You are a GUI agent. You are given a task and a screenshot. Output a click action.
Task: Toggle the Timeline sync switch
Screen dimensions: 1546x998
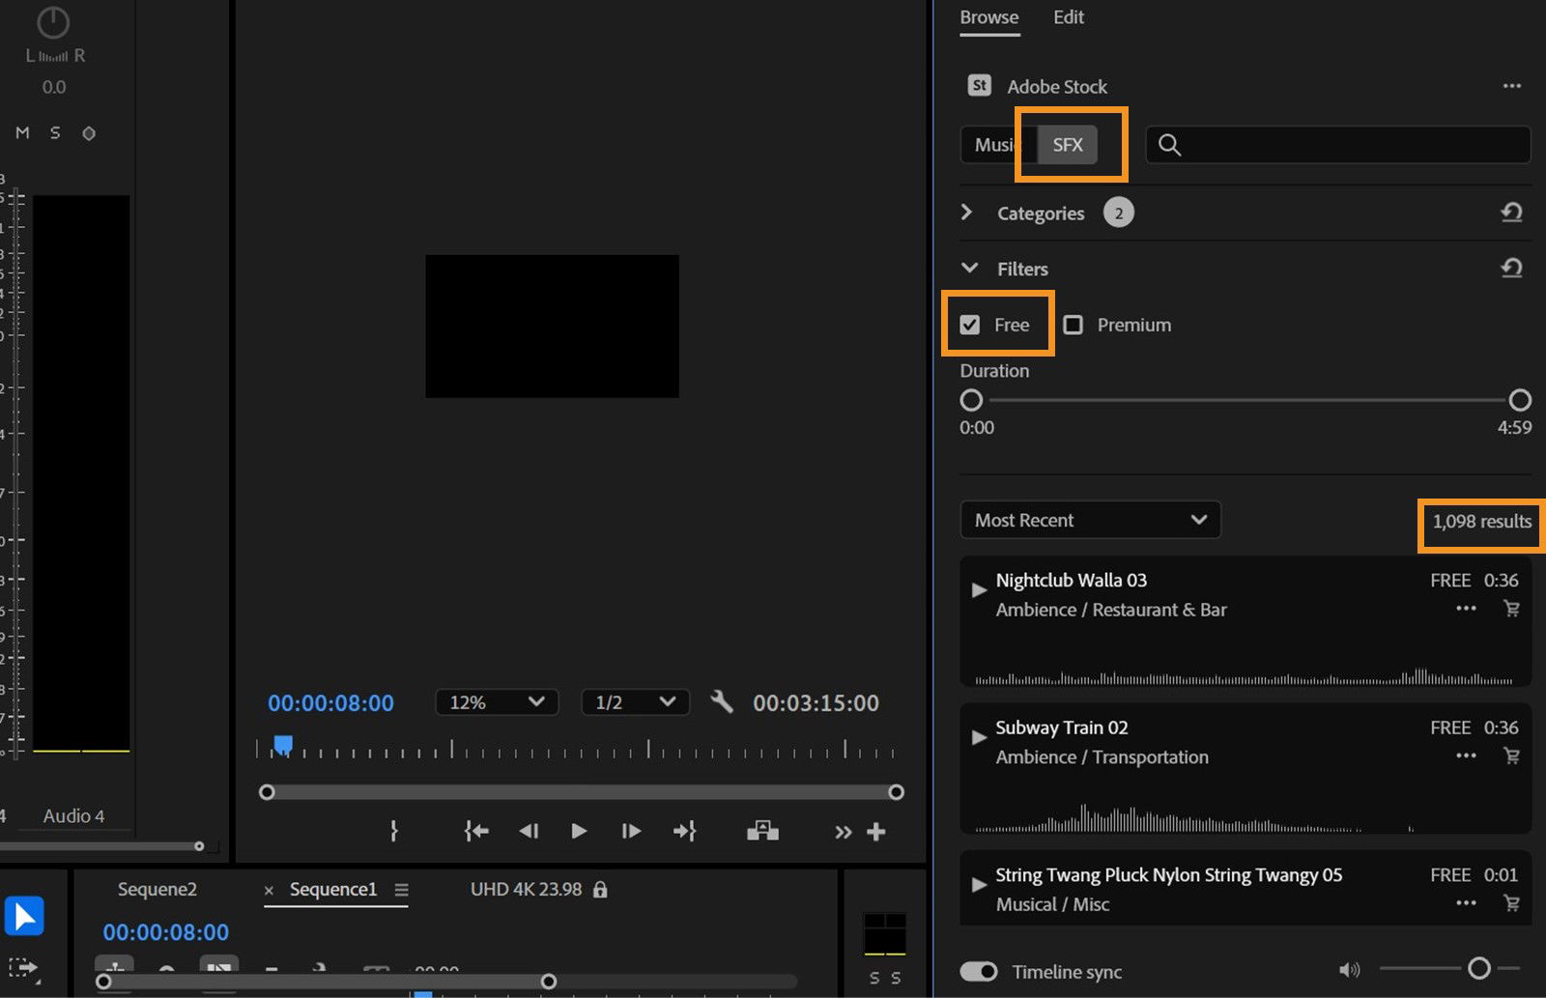pyautogui.click(x=979, y=971)
